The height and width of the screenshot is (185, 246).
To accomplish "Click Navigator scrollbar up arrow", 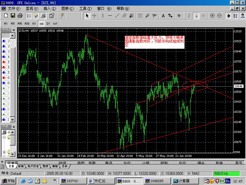I will click(13, 133).
